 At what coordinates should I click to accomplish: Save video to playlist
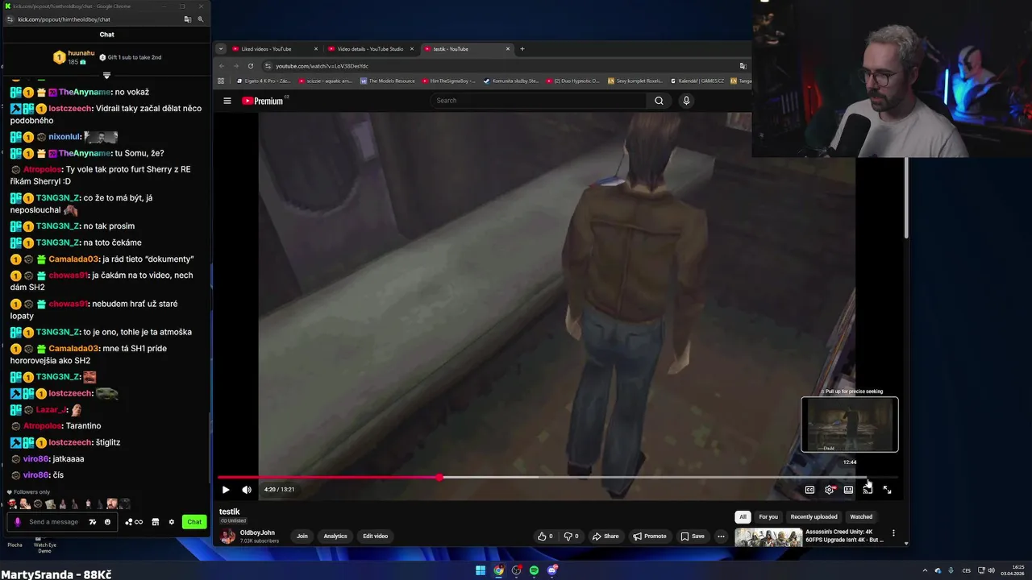(x=693, y=536)
